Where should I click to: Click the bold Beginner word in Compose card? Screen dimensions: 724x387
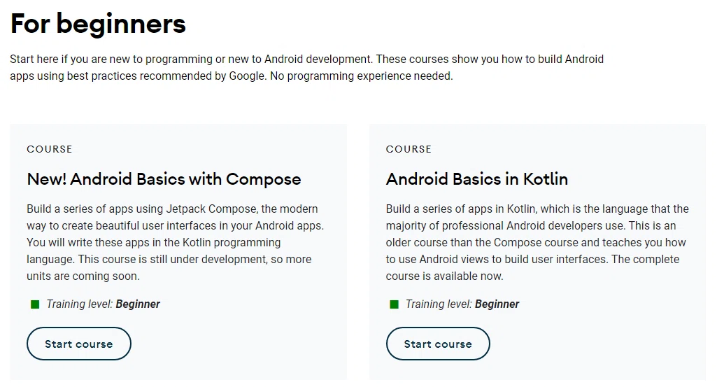138,304
